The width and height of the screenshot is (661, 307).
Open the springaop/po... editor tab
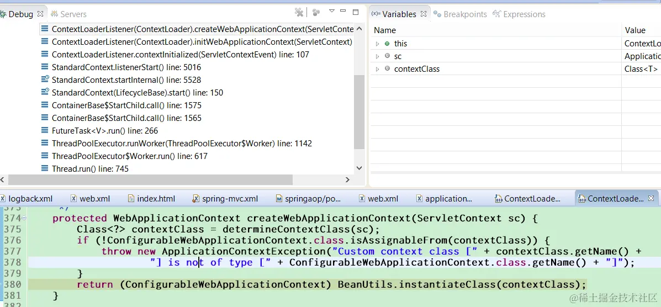tap(308, 199)
